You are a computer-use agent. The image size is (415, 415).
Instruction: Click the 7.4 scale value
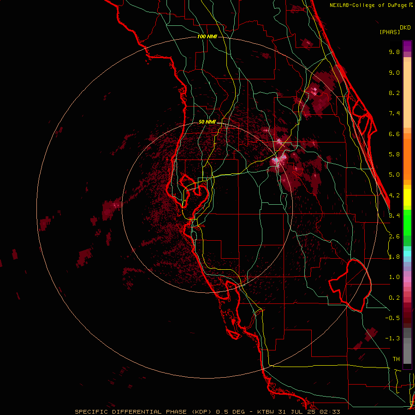point(394,113)
